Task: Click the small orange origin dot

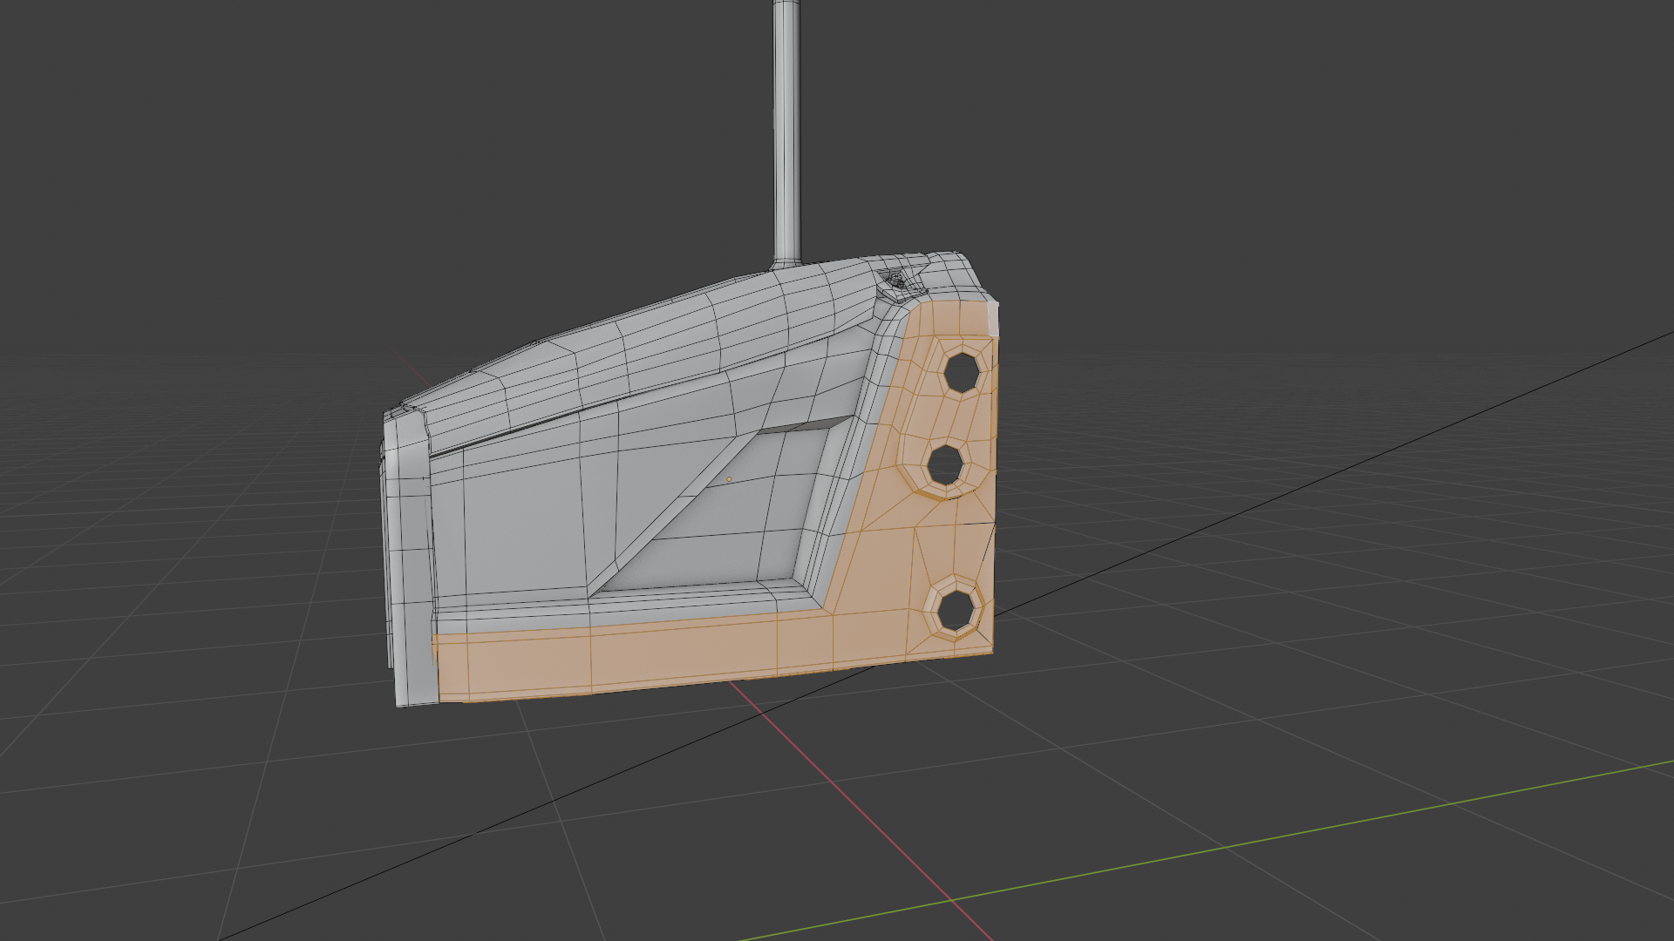Action: click(729, 479)
